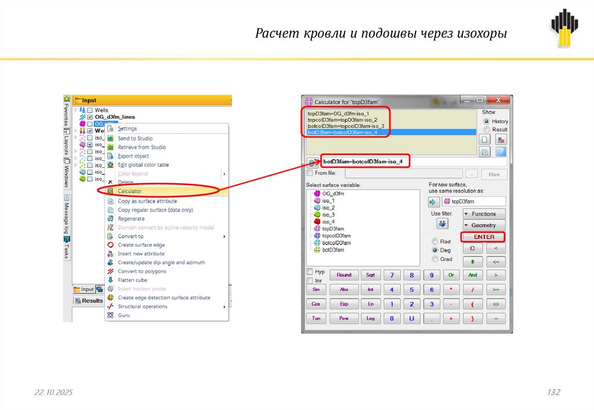The image size is (594, 410).
Task: Open the Windows sidebar pane
Action: [x=66, y=173]
